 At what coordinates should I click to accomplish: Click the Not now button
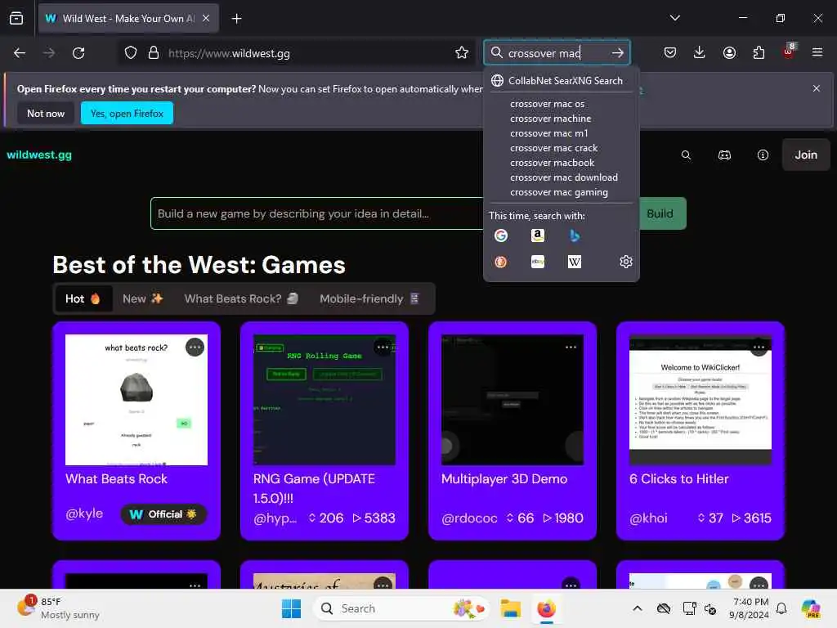46,113
